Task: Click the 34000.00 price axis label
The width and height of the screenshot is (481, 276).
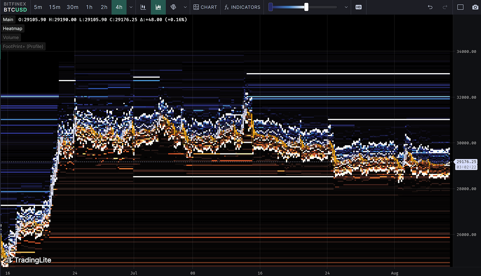Action: point(466,51)
